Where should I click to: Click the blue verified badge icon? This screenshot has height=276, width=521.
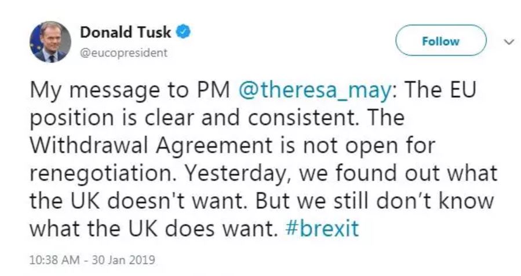tap(183, 32)
